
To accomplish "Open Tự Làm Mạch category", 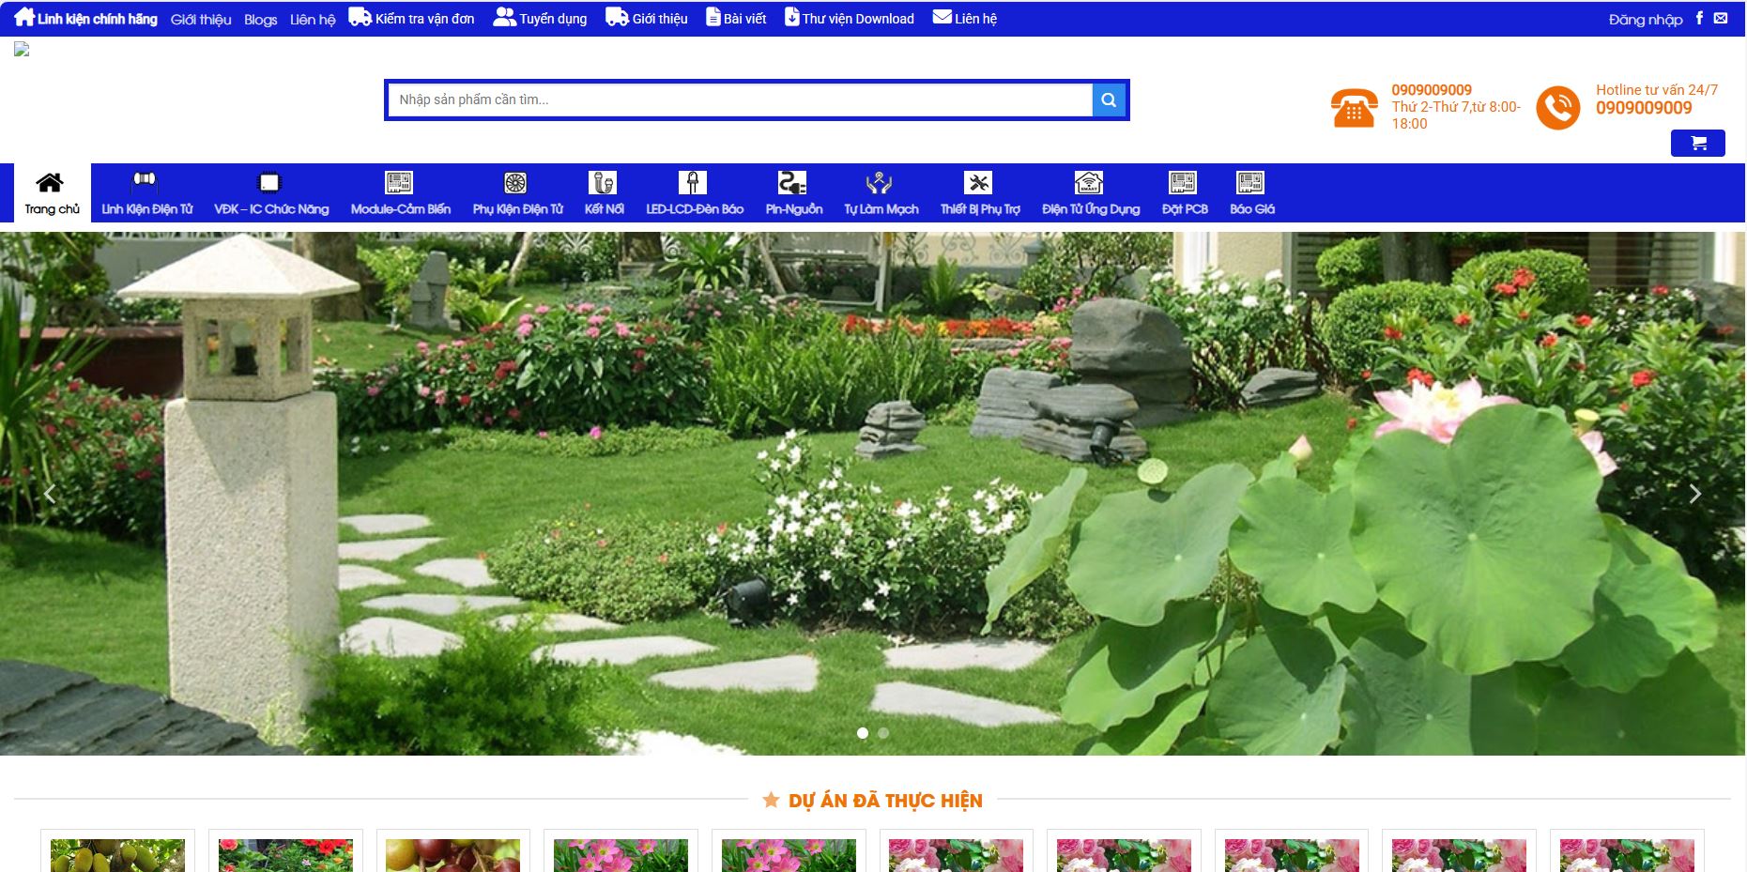I will (881, 193).
